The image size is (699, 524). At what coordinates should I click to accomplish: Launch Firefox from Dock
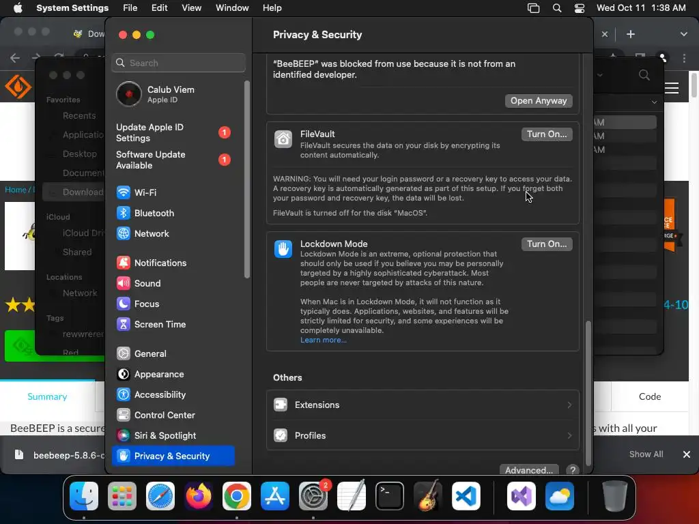coord(199,496)
